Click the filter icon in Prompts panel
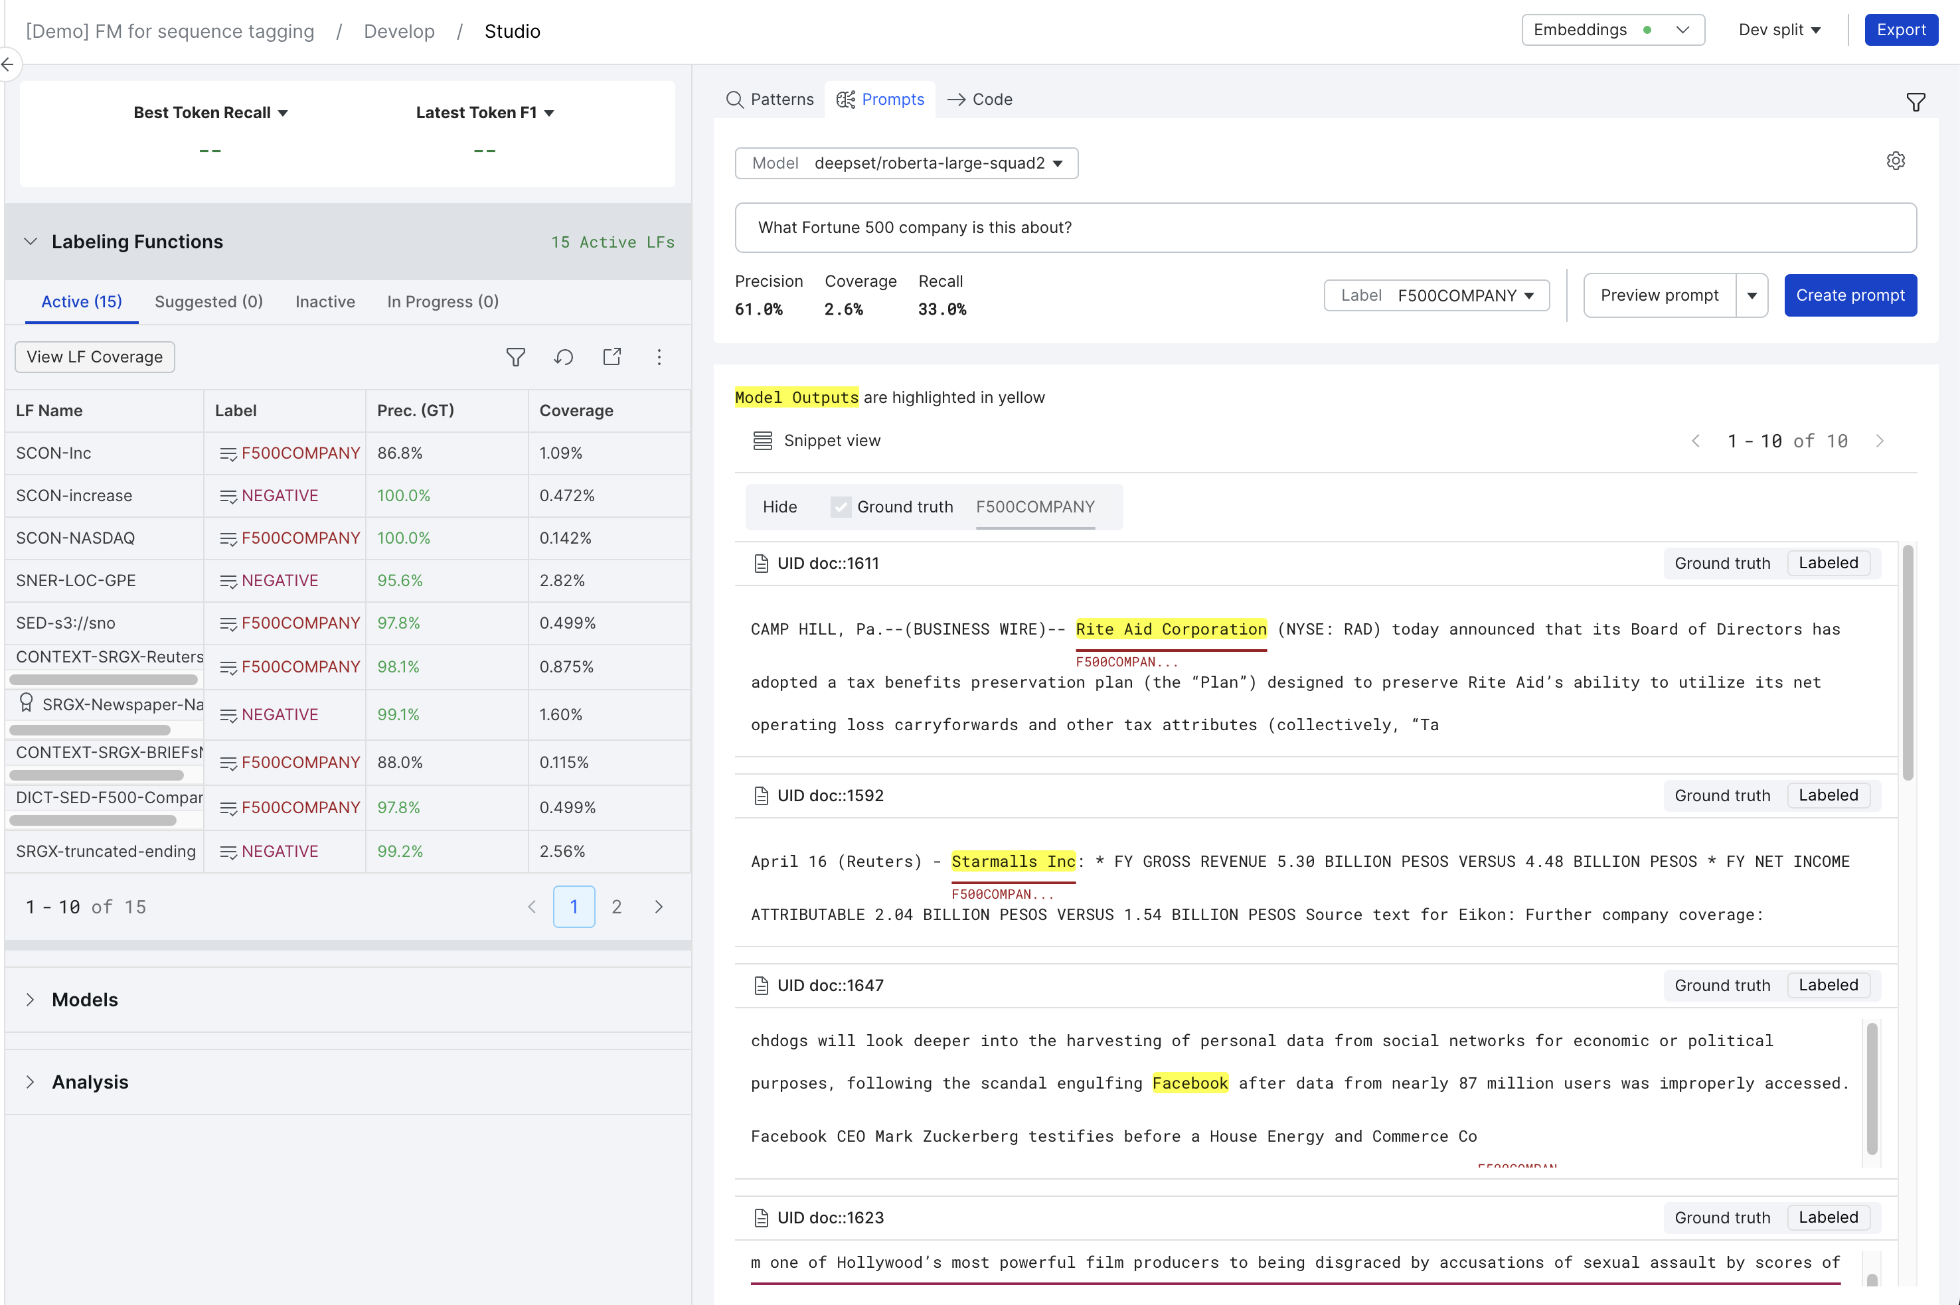The image size is (1960, 1305). tap(1915, 102)
